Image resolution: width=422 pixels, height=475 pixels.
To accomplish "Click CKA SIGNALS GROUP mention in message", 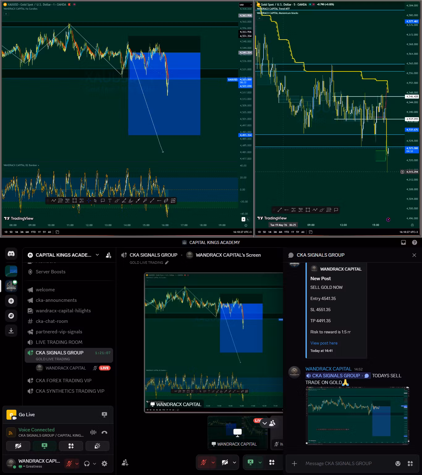I will tap(338, 376).
